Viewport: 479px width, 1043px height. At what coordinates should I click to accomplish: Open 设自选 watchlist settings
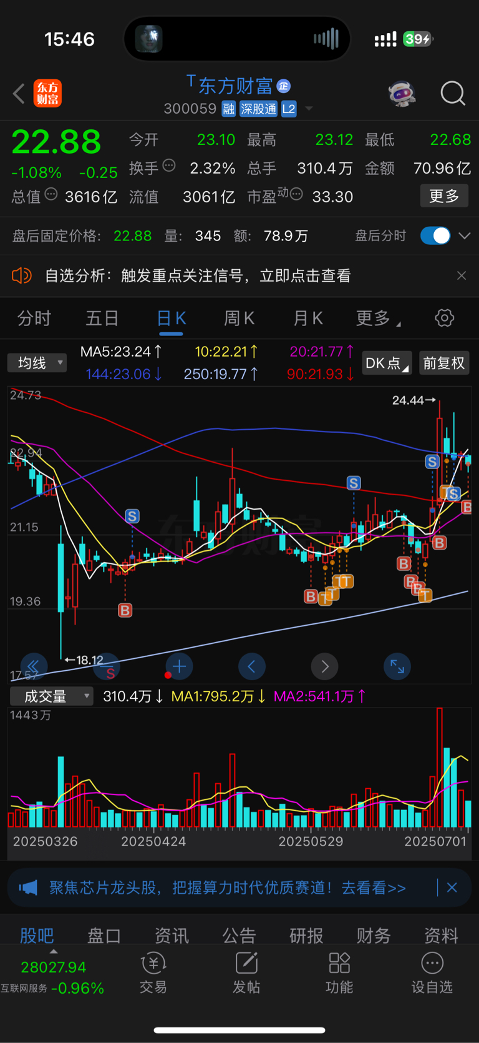click(x=432, y=973)
